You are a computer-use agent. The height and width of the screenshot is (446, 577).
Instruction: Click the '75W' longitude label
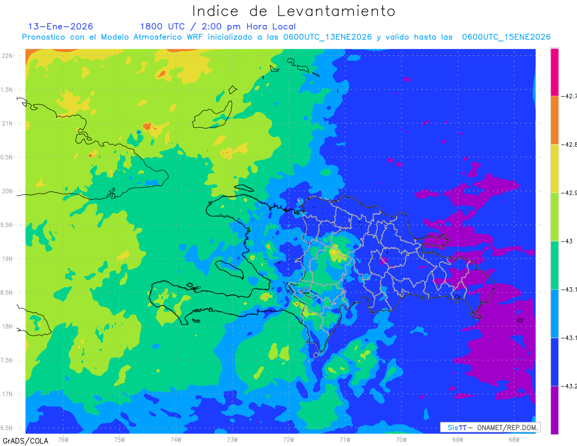point(120,439)
